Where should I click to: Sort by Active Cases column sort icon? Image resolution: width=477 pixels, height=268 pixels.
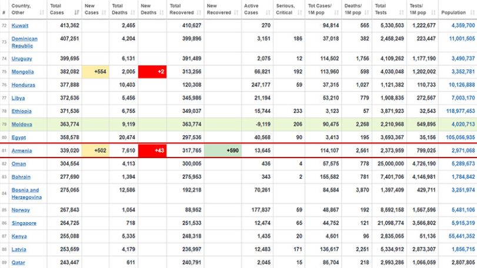[268, 12]
